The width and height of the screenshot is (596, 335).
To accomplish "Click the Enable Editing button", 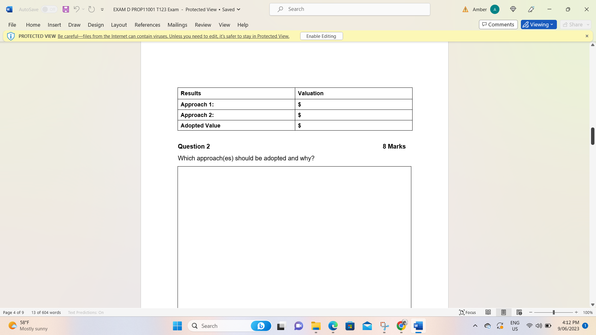I will click(x=321, y=36).
